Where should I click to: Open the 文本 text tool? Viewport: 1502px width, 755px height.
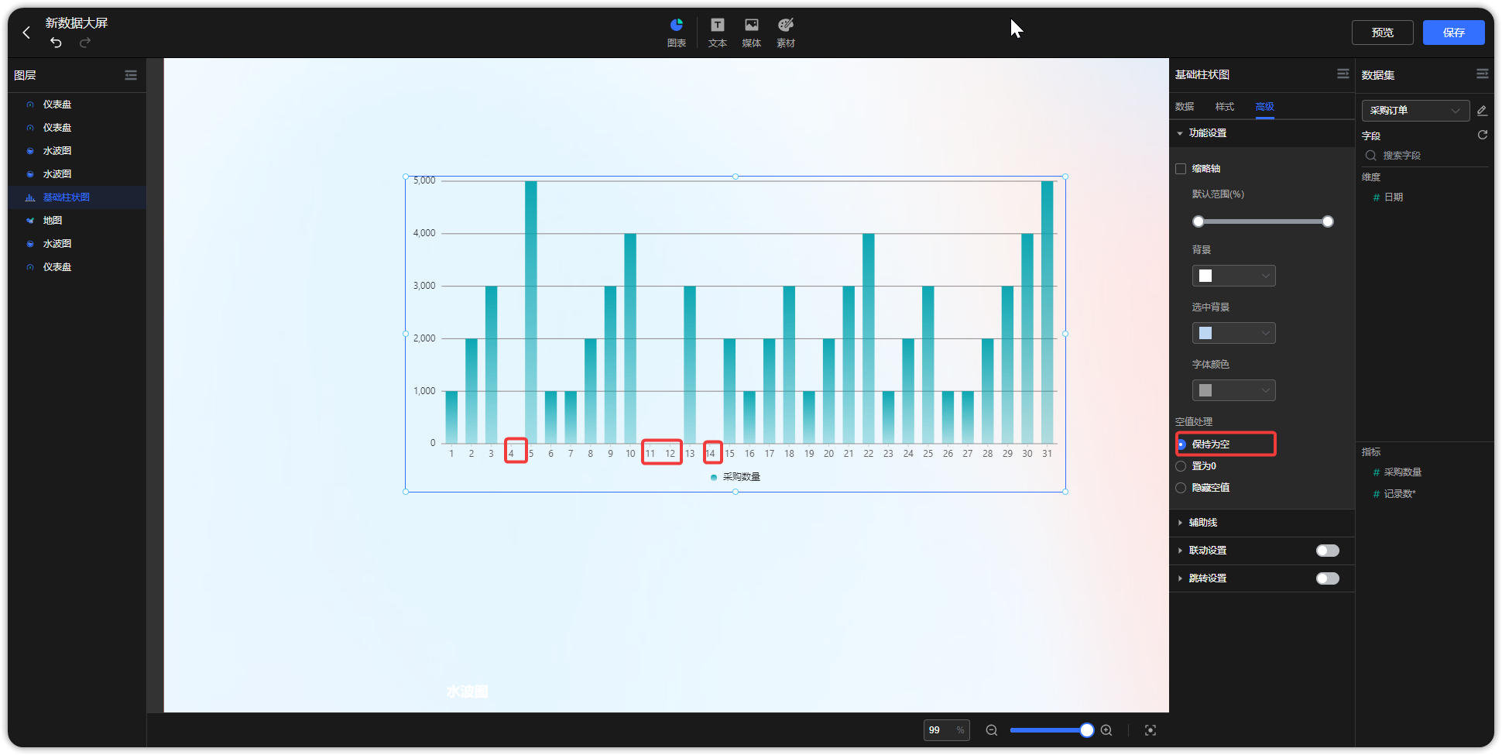point(718,33)
